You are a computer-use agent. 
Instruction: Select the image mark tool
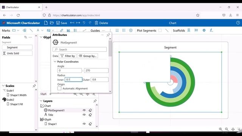49,30
